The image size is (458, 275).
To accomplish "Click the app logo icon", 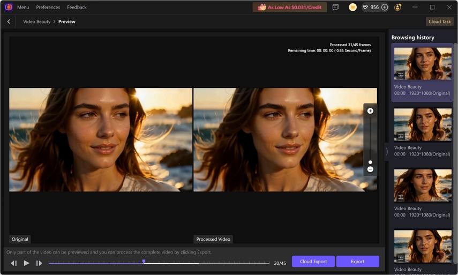I will [9, 7].
